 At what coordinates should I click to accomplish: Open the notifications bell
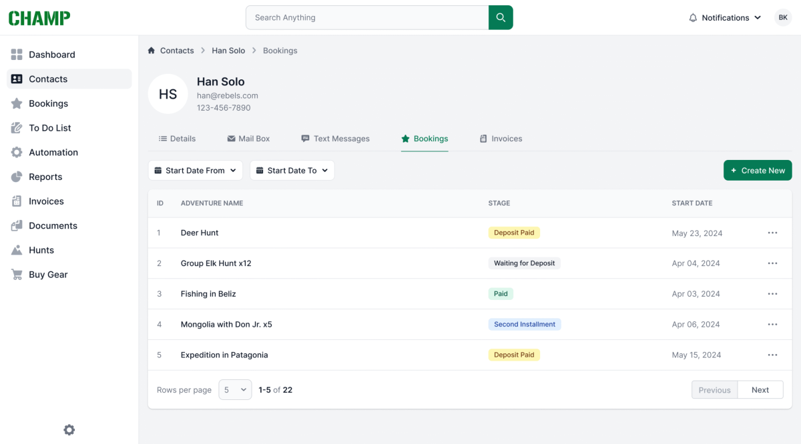[x=692, y=17]
